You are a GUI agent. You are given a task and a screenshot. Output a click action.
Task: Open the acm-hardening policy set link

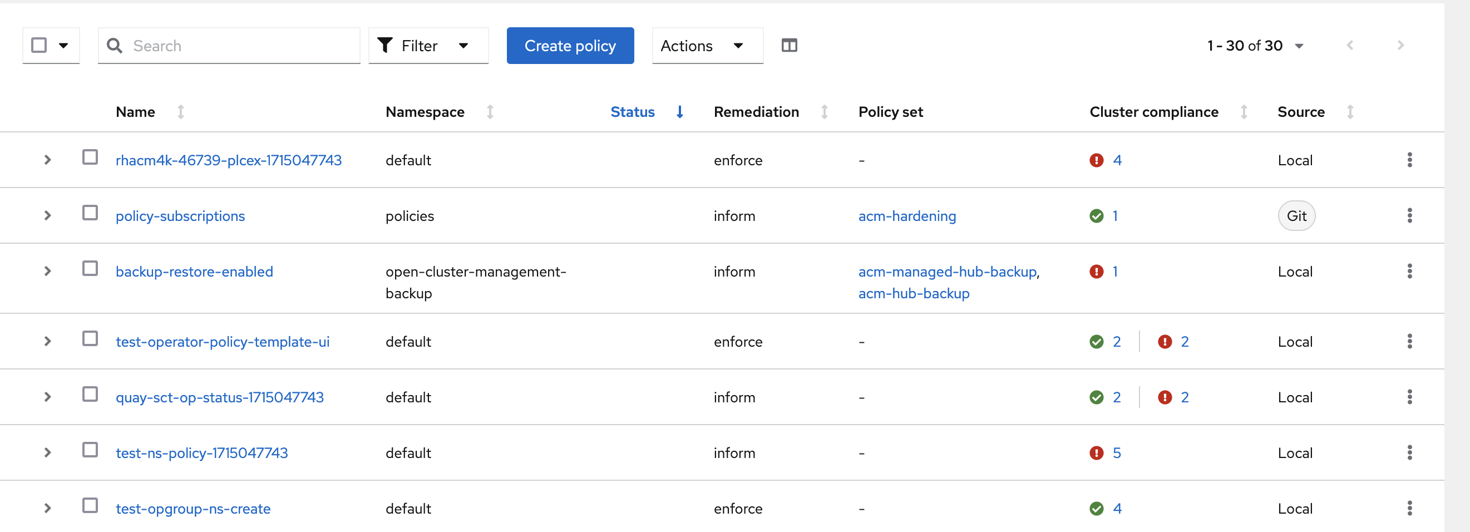[906, 216]
